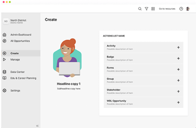This screenshot has height=128, width=196.
Task: Click the Data Center database icon
Action: tap(5, 72)
